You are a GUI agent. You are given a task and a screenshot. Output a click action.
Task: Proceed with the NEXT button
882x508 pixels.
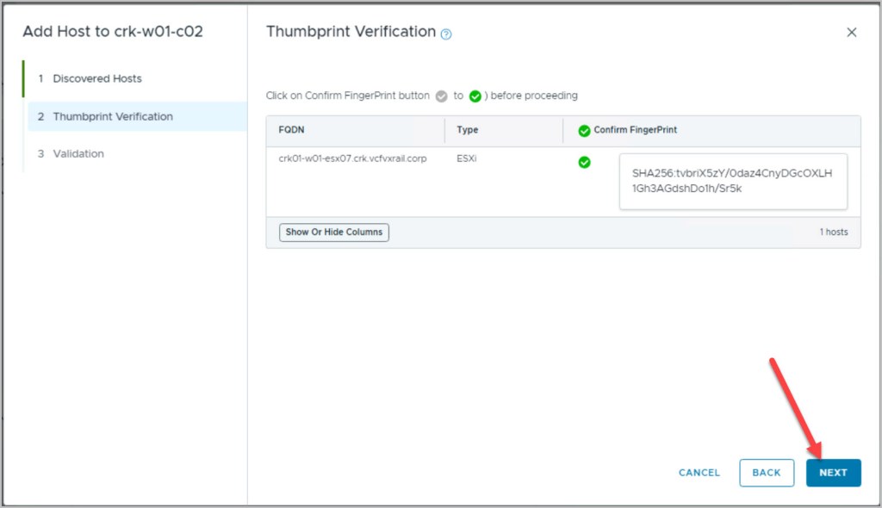(833, 473)
